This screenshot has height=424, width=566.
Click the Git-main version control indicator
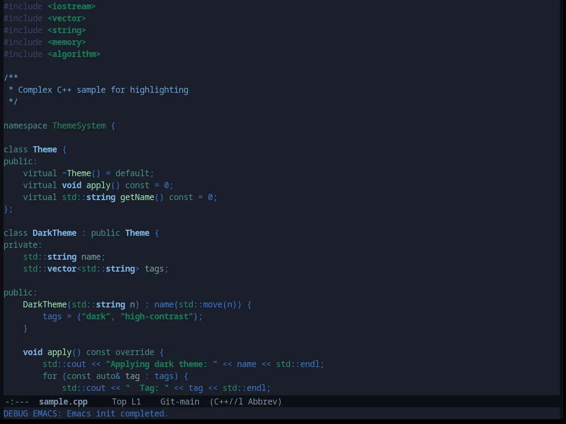tap(180, 401)
